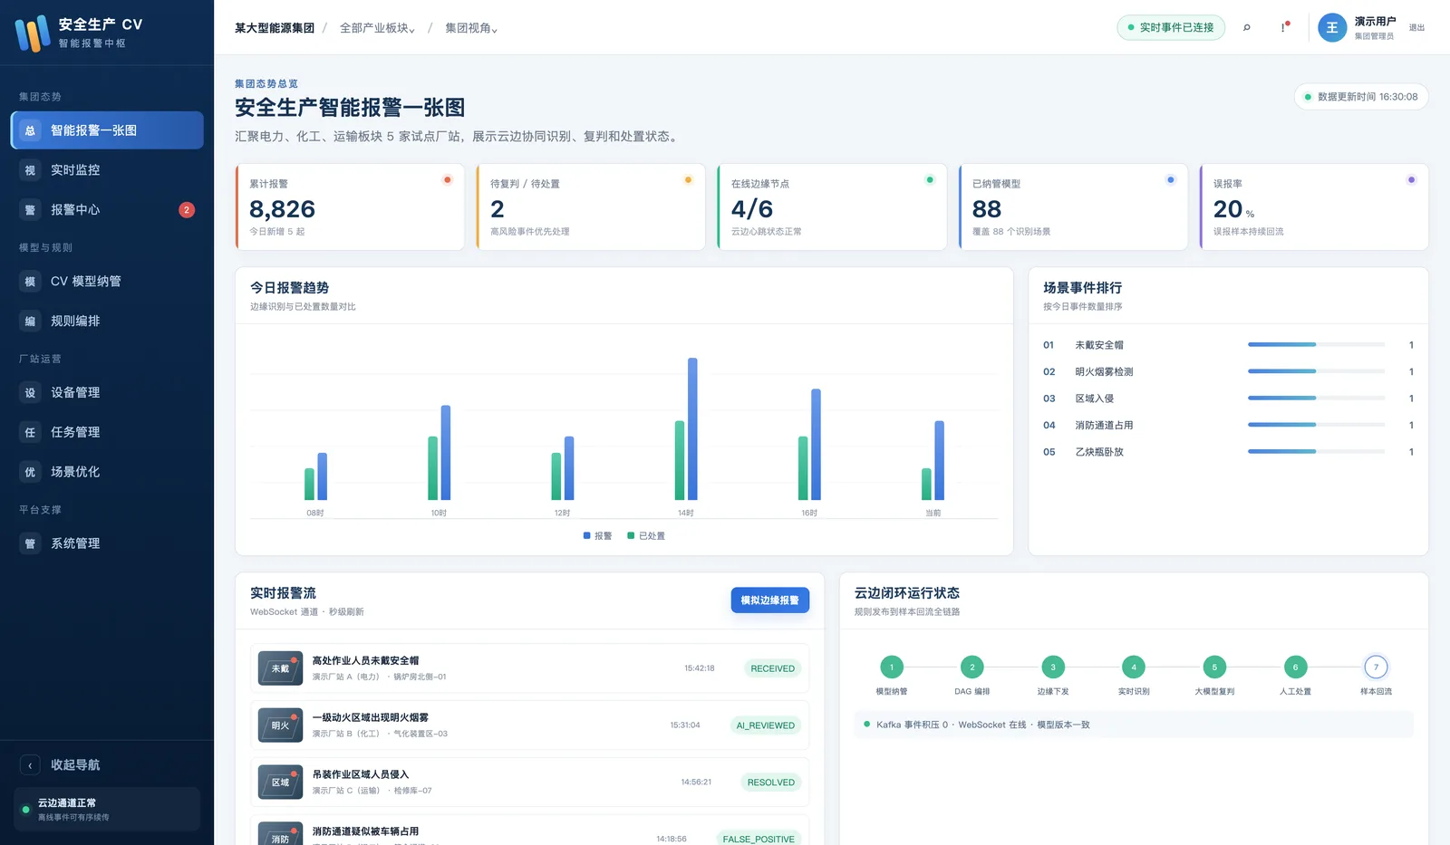The height and width of the screenshot is (845, 1450).
Task: Click the 未戴安全帽 ranking progress bar
Action: click(1316, 345)
